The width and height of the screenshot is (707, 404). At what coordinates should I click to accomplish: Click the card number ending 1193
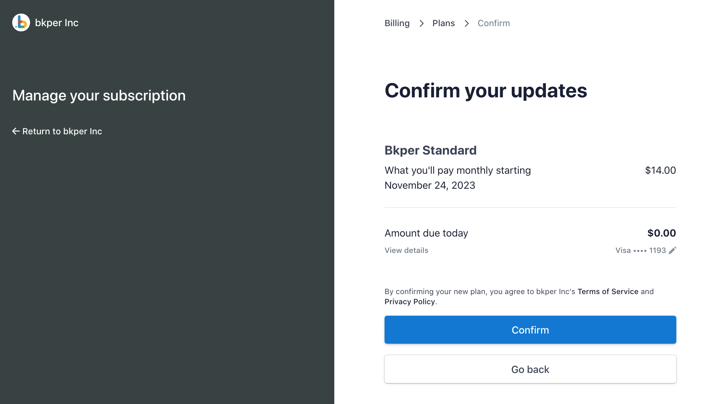[x=657, y=250]
